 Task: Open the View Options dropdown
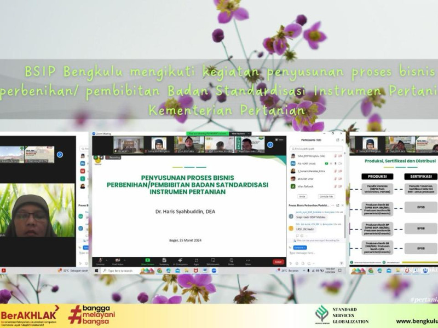pyautogui.click(x=240, y=133)
